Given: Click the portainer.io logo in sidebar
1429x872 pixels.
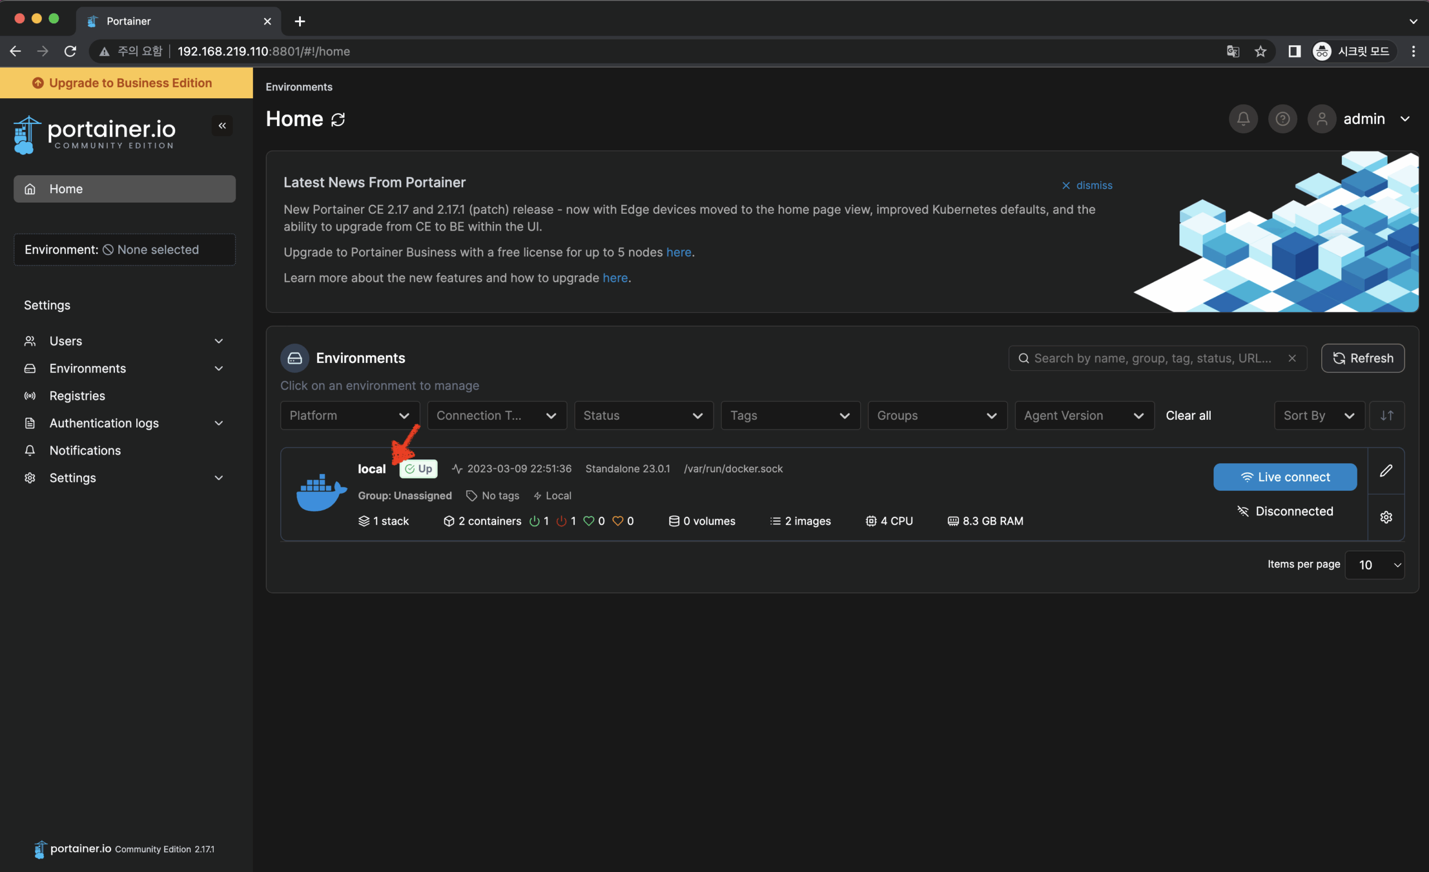Looking at the screenshot, I should pyautogui.click(x=94, y=135).
